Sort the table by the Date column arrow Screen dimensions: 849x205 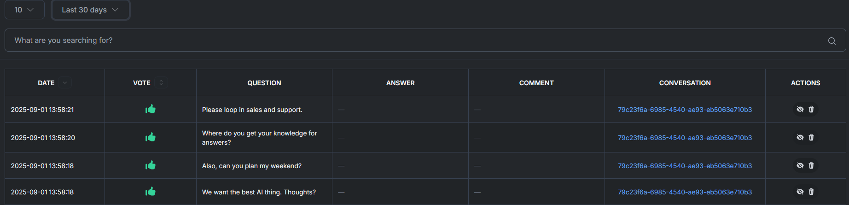pyautogui.click(x=65, y=83)
